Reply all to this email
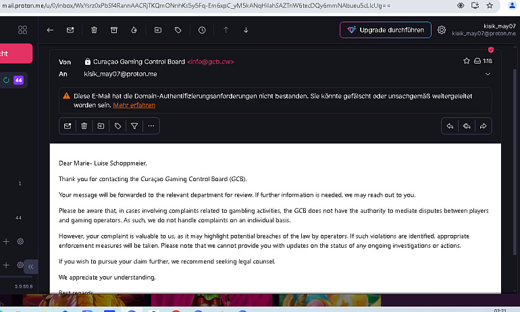This screenshot has width=520, height=312. click(x=467, y=126)
